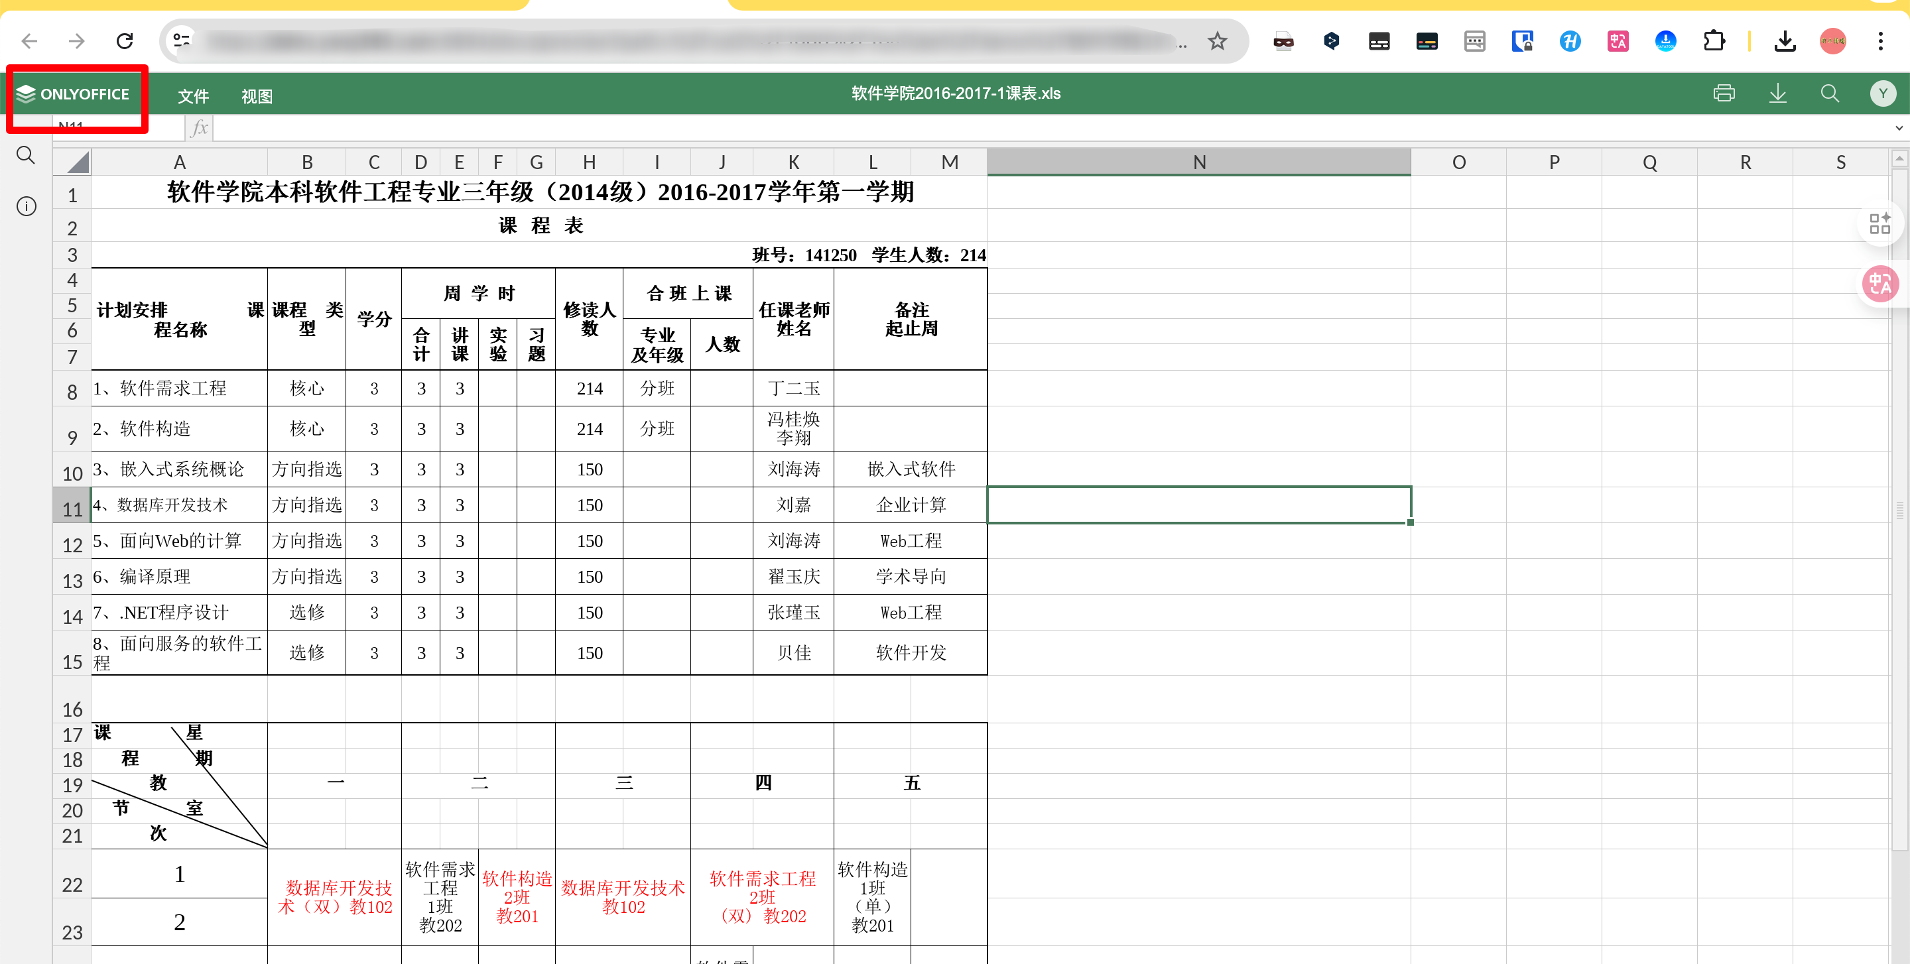
Task: Select column N header
Action: (1198, 162)
